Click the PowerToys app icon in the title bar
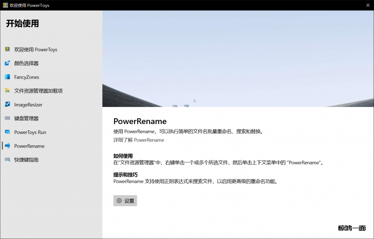 [5, 5]
